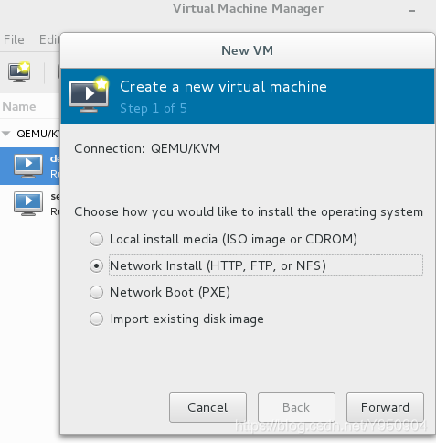
Task: Open the File menu
Action: pos(14,39)
